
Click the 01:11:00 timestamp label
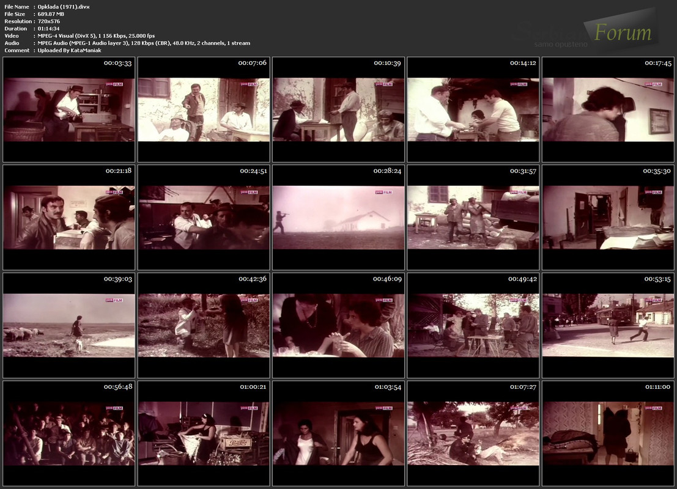tap(657, 387)
